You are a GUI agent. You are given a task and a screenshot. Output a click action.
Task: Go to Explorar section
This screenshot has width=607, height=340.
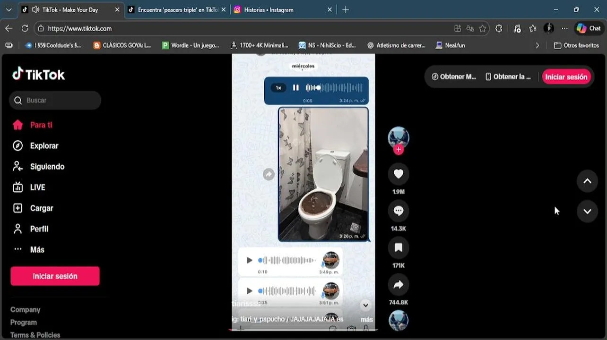[35, 146]
